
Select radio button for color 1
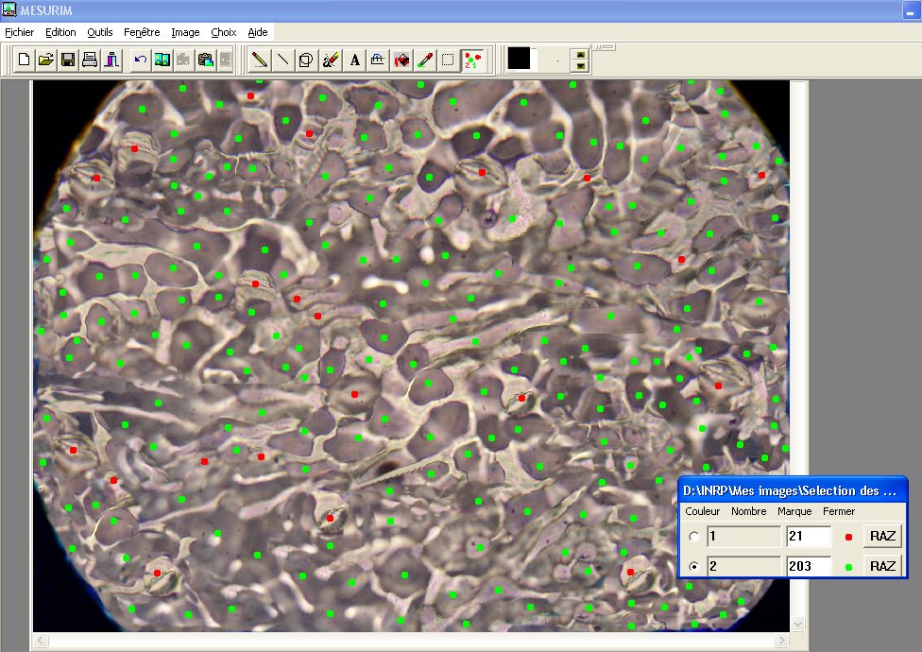[695, 537]
